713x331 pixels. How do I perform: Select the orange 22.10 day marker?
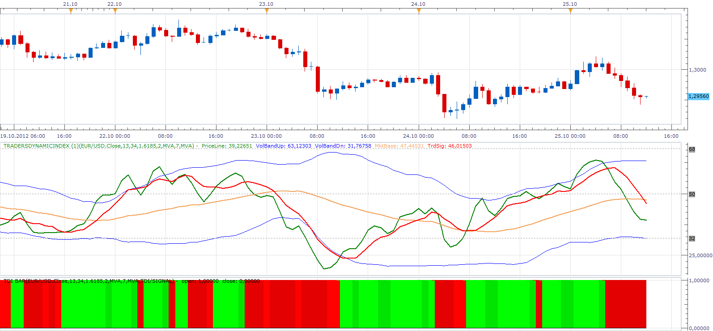pos(115,11)
